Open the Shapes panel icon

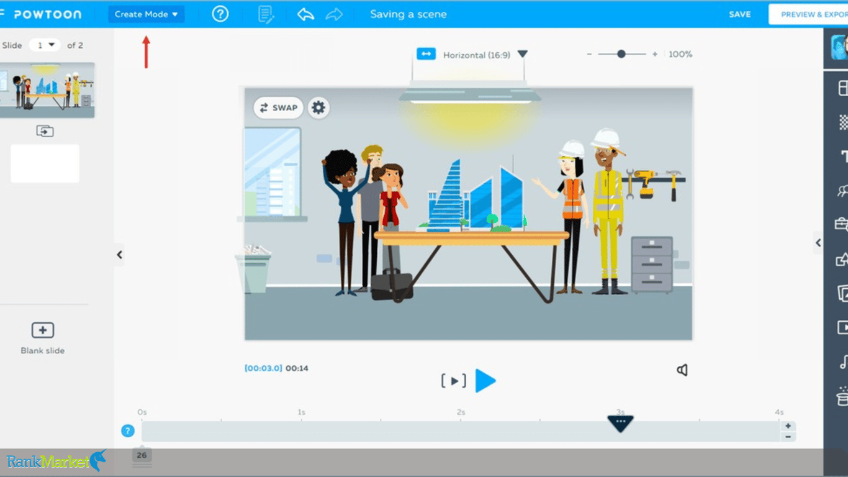tap(842, 259)
